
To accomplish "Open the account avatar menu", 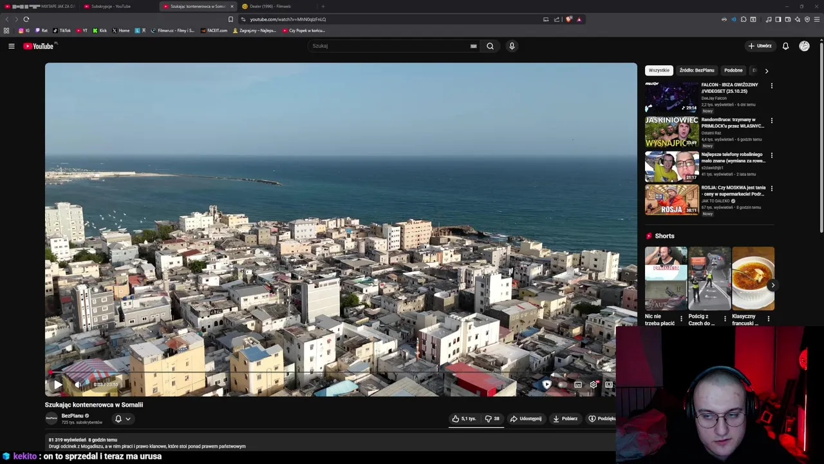I will click(804, 46).
